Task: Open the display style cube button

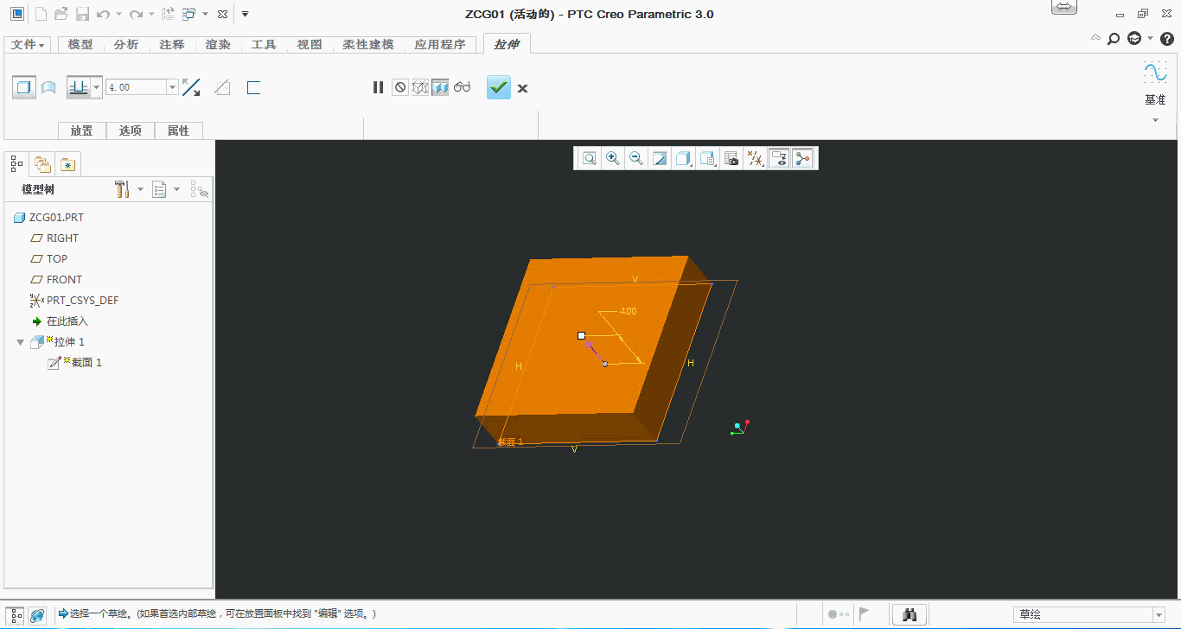Action: coord(684,158)
